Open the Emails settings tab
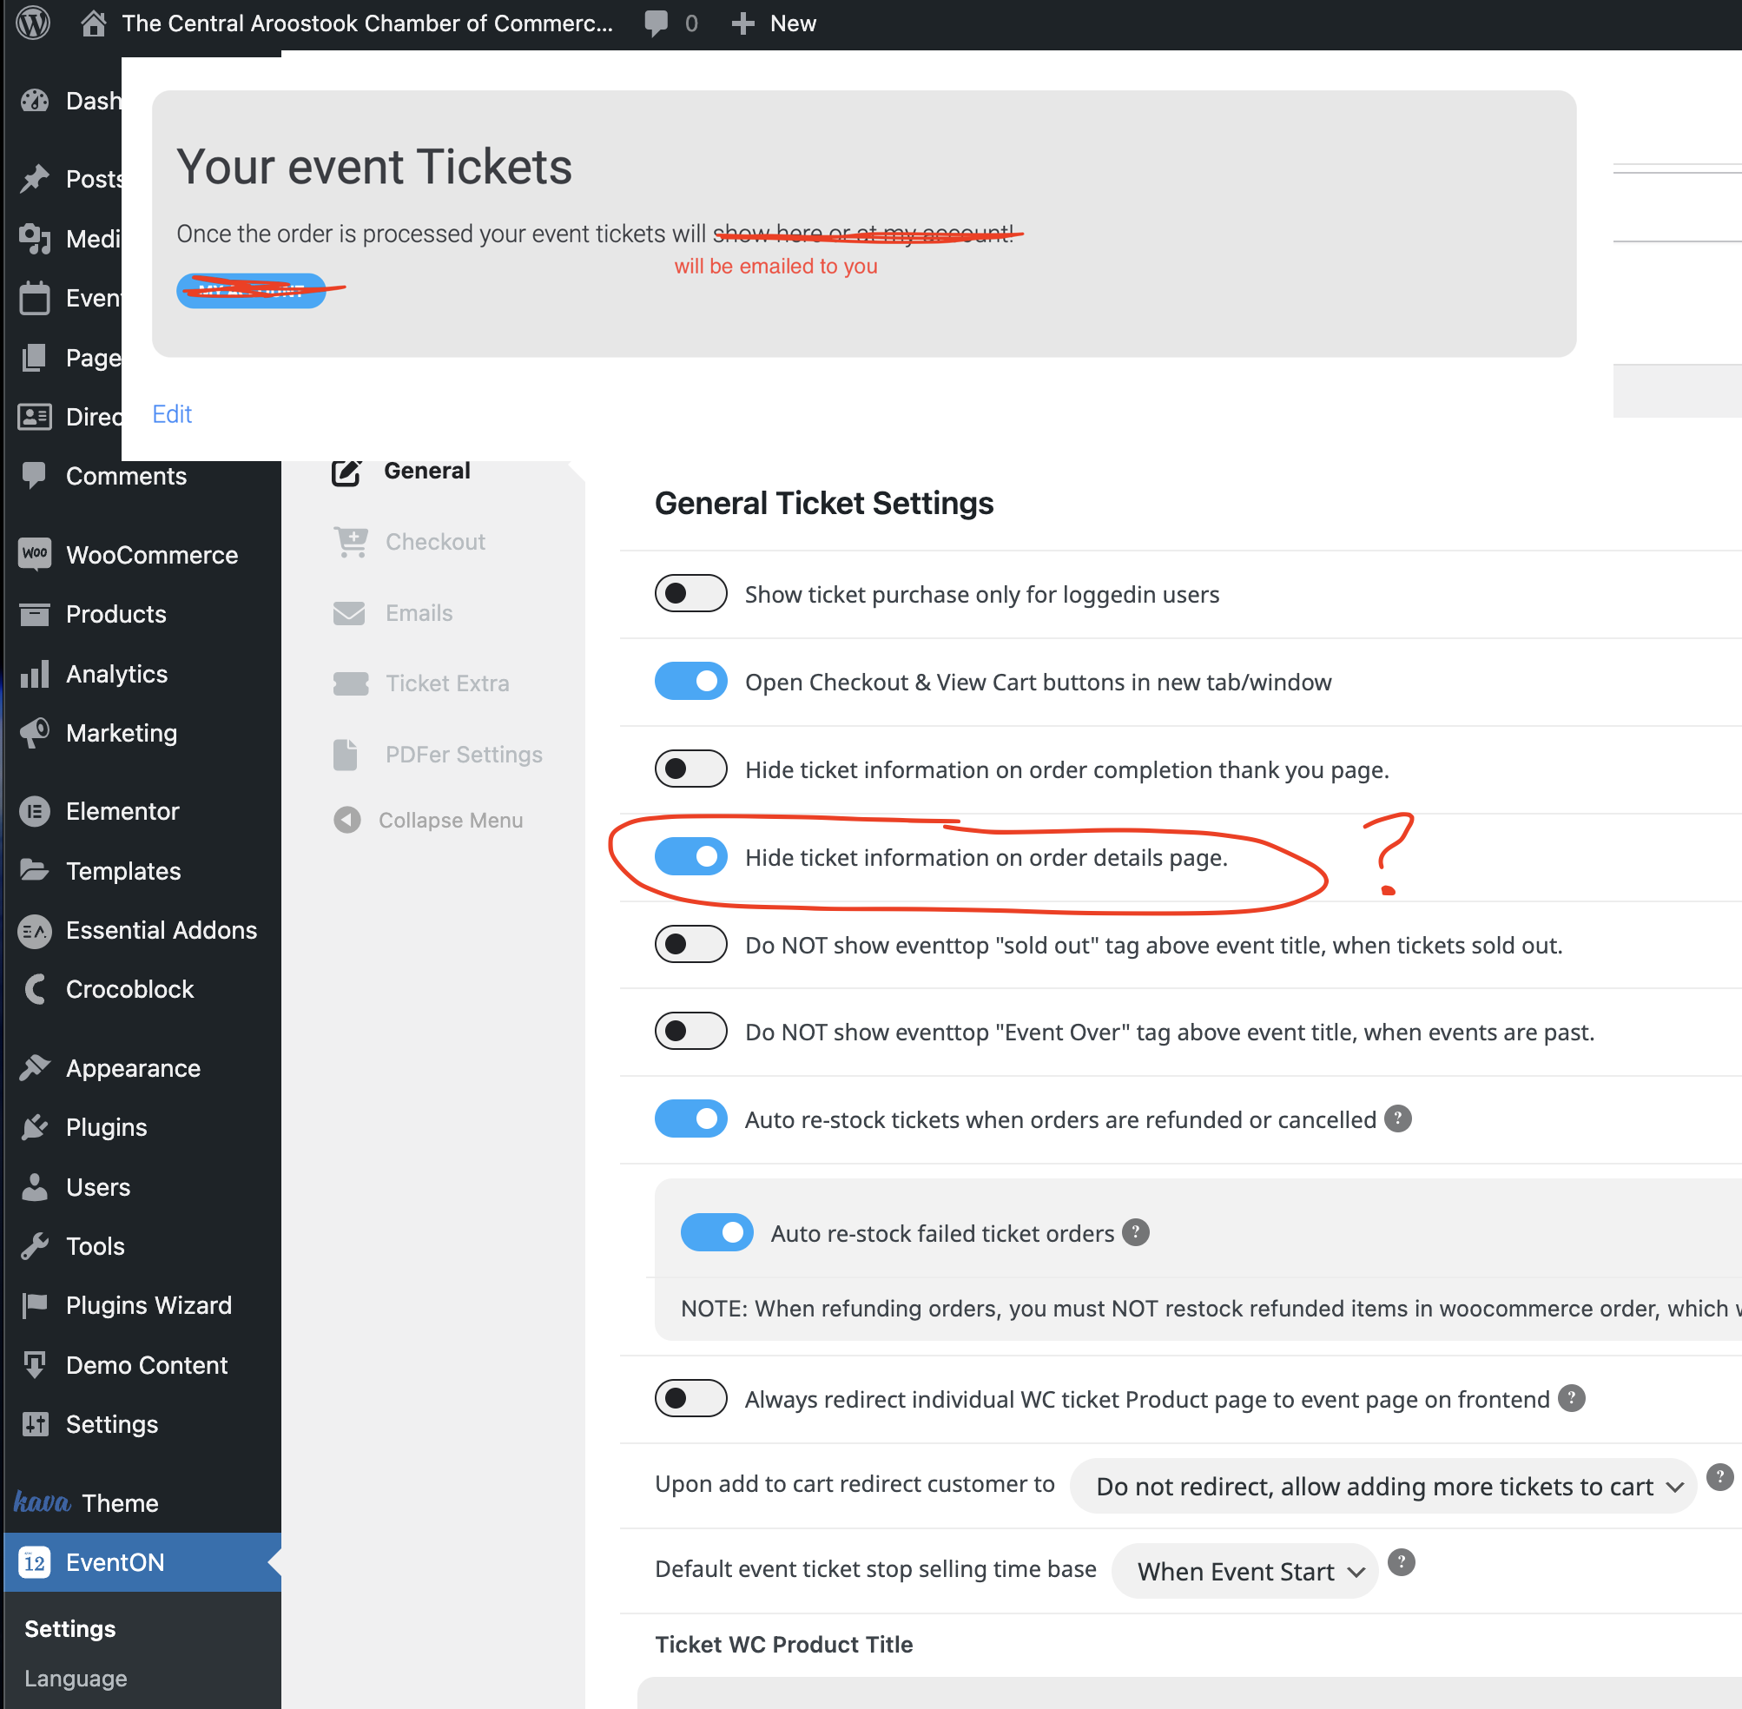Image resolution: width=1742 pixels, height=1709 pixels. coord(419,613)
